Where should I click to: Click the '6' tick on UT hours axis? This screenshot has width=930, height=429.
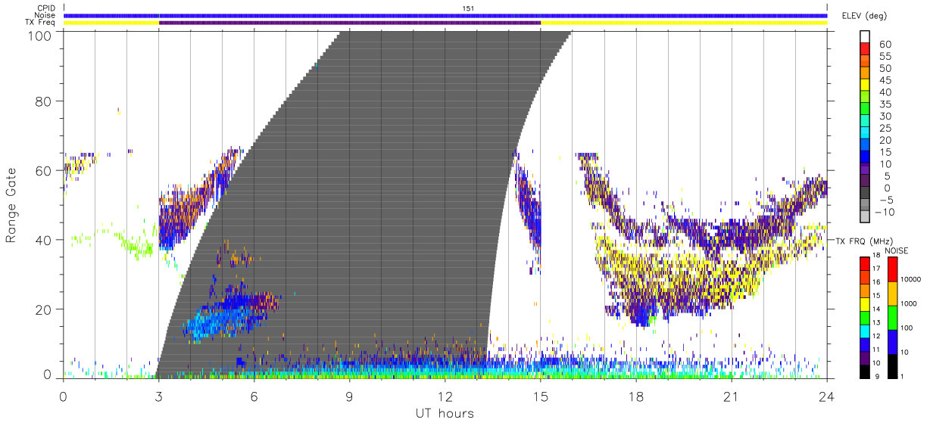254,396
